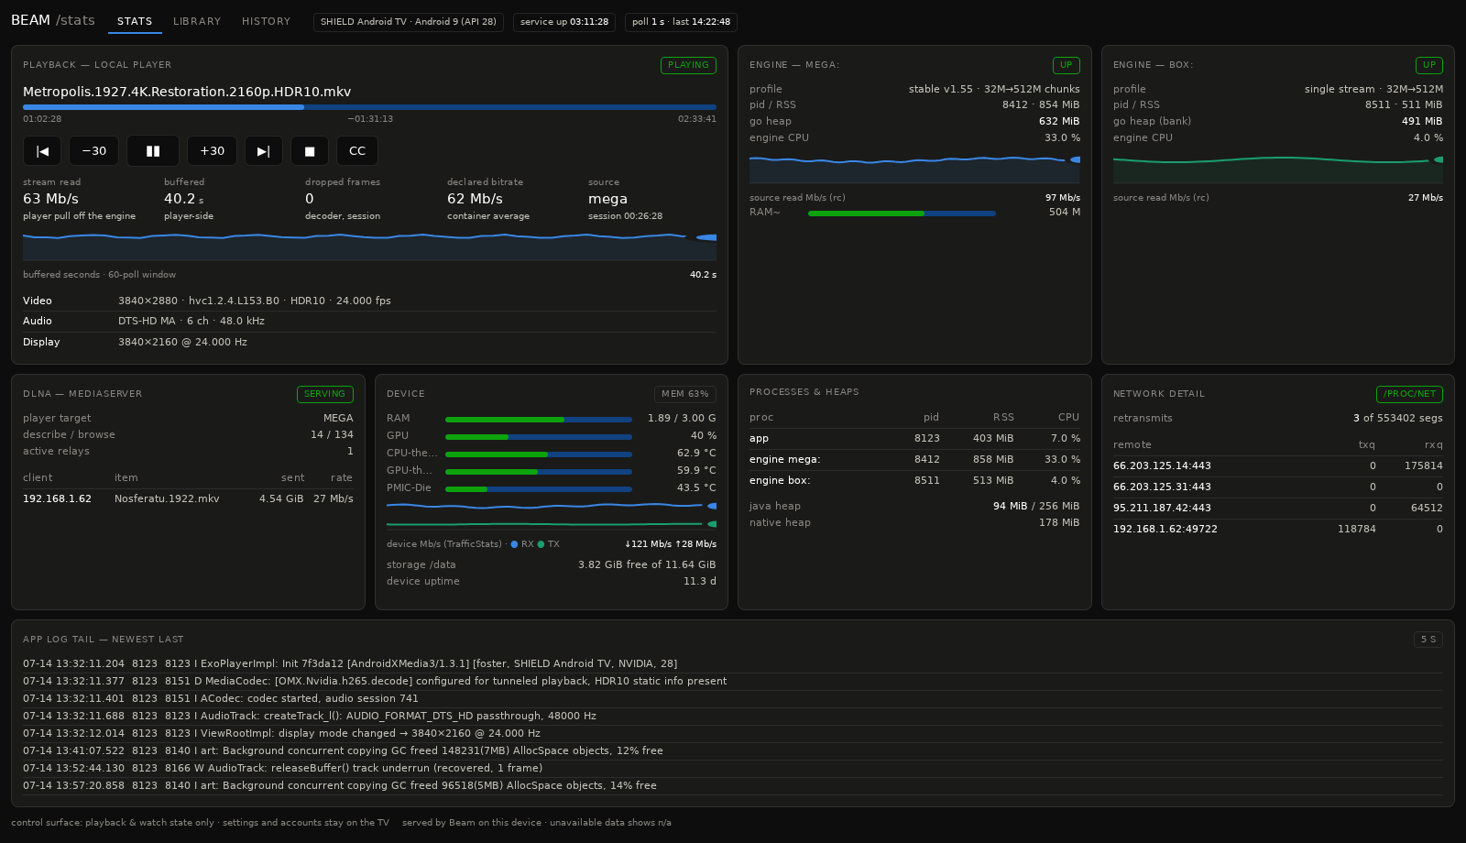Click the buffered seconds sparkline chart
The image size is (1466, 843).
tap(369, 246)
